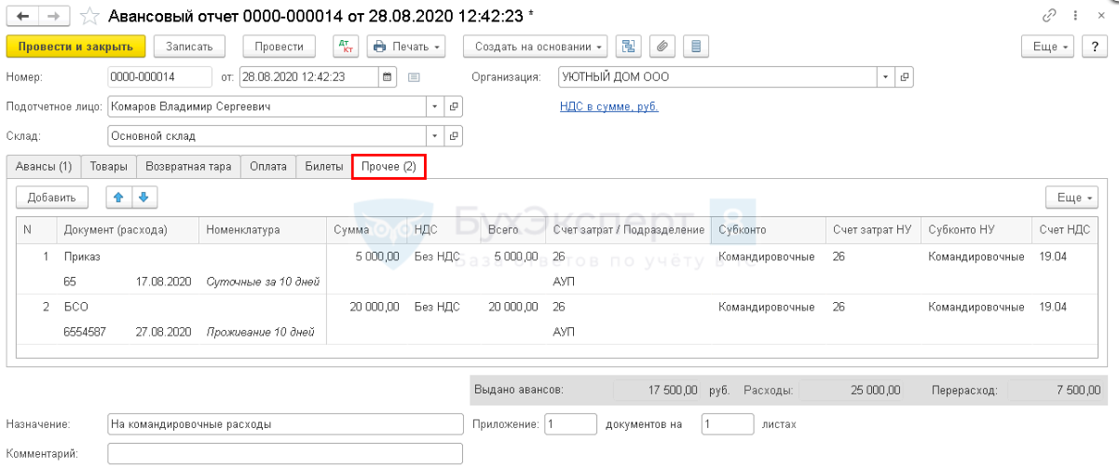Image resolution: width=1119 pixels, height=468 pixels.
Task: Expand the Организация dropdown list
Action: 886,77
